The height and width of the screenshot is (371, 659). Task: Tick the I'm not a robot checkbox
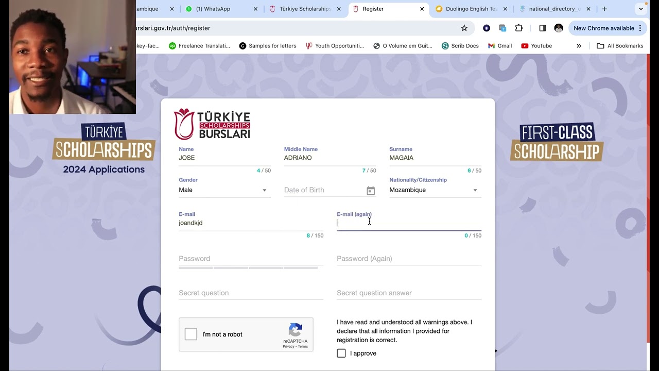[x=191, y=334]
